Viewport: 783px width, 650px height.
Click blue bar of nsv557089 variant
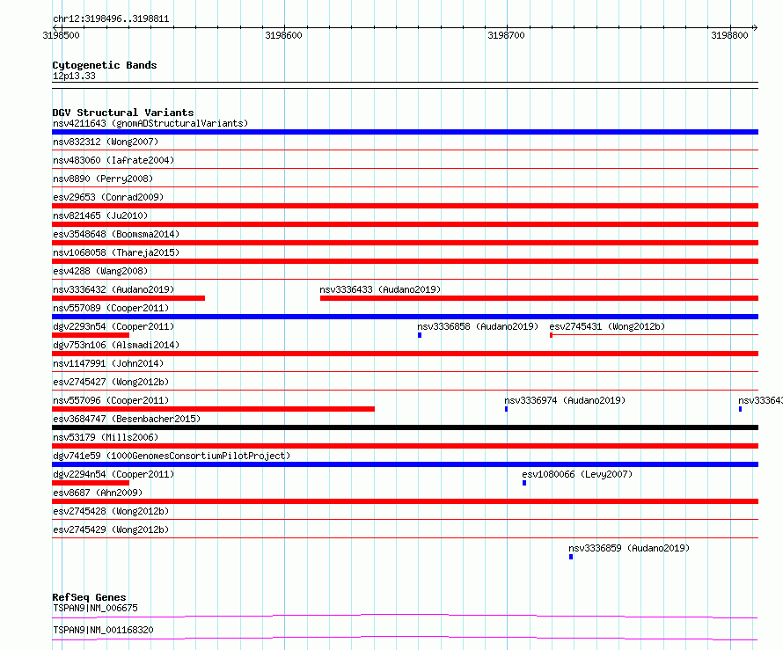tap(405, 317)
